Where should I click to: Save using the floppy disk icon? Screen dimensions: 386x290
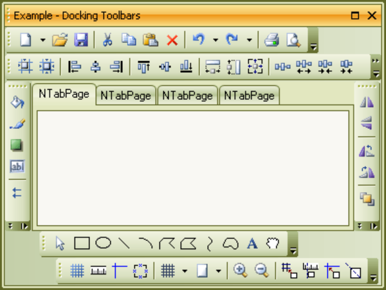point(81,40)
